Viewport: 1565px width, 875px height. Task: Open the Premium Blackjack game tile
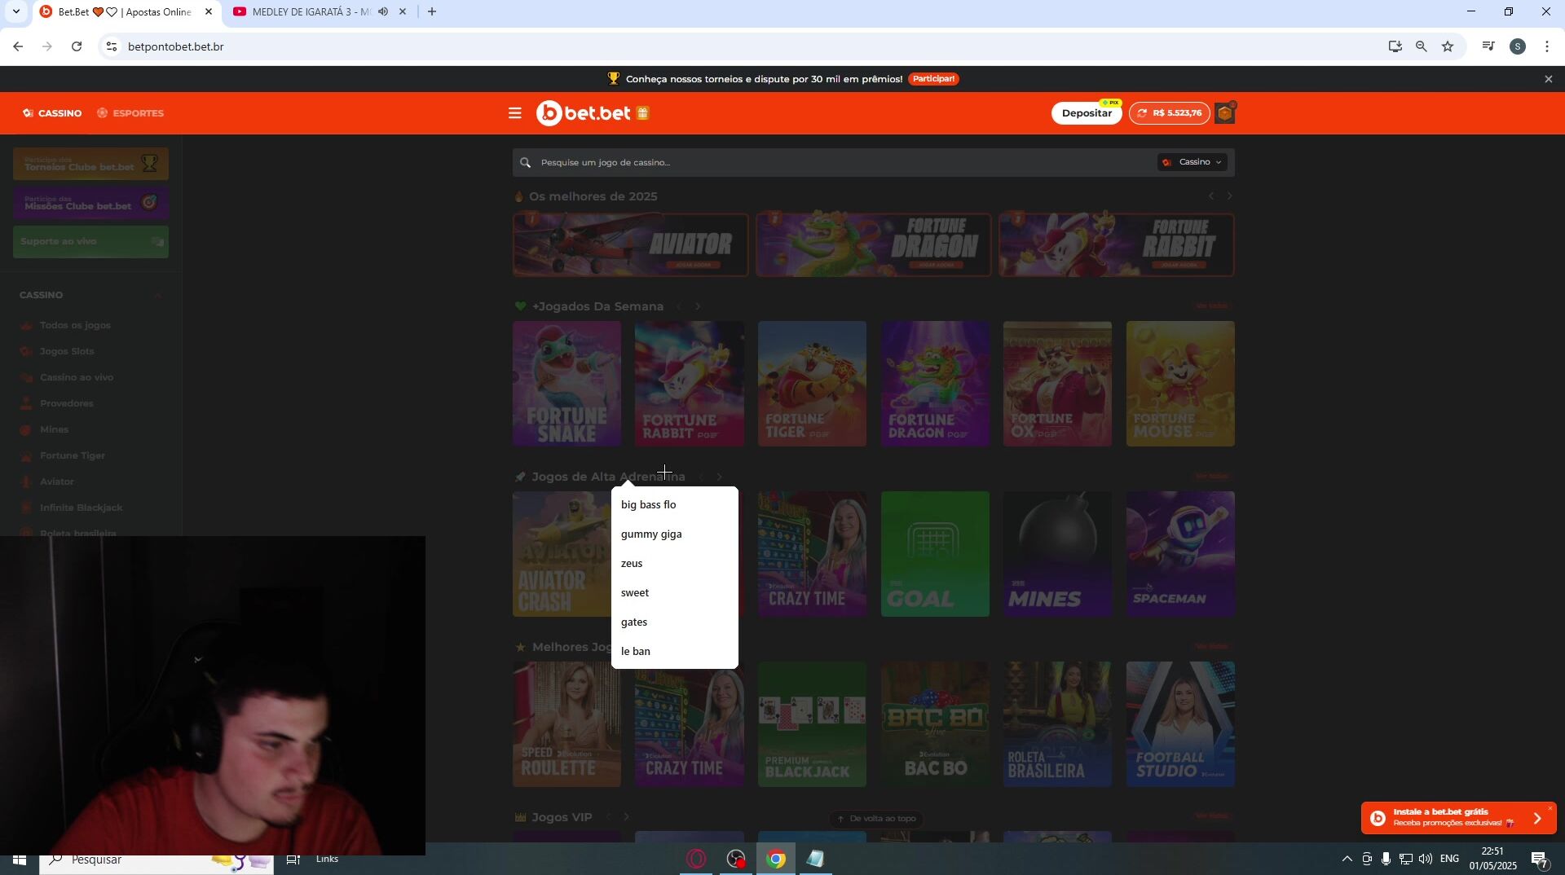(812, 724)
